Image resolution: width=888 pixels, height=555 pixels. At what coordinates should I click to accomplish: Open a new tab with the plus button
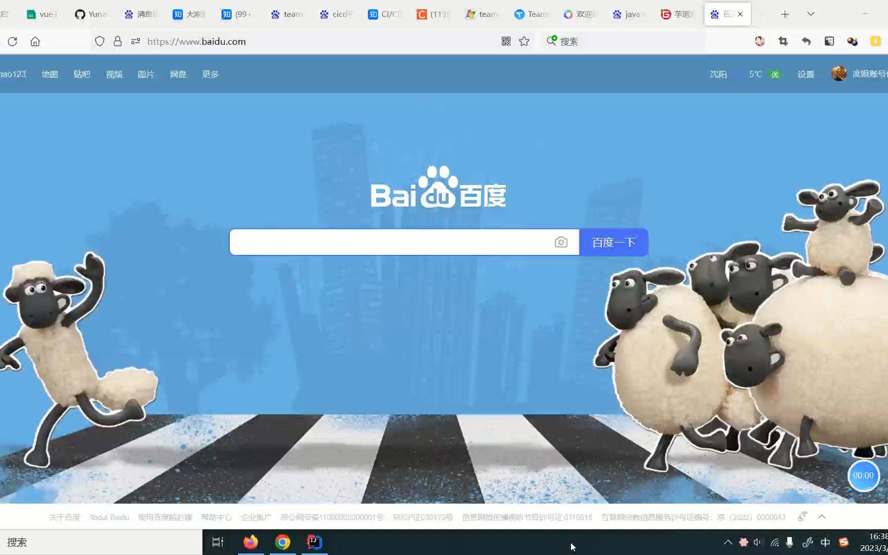pyautogui.click(x=785, y=14)
